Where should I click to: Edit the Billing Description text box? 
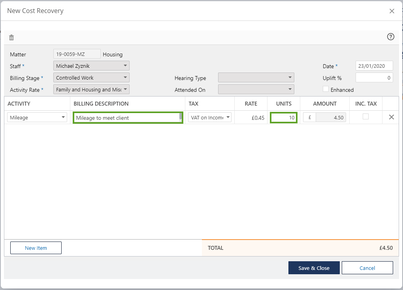click(126, 117)
